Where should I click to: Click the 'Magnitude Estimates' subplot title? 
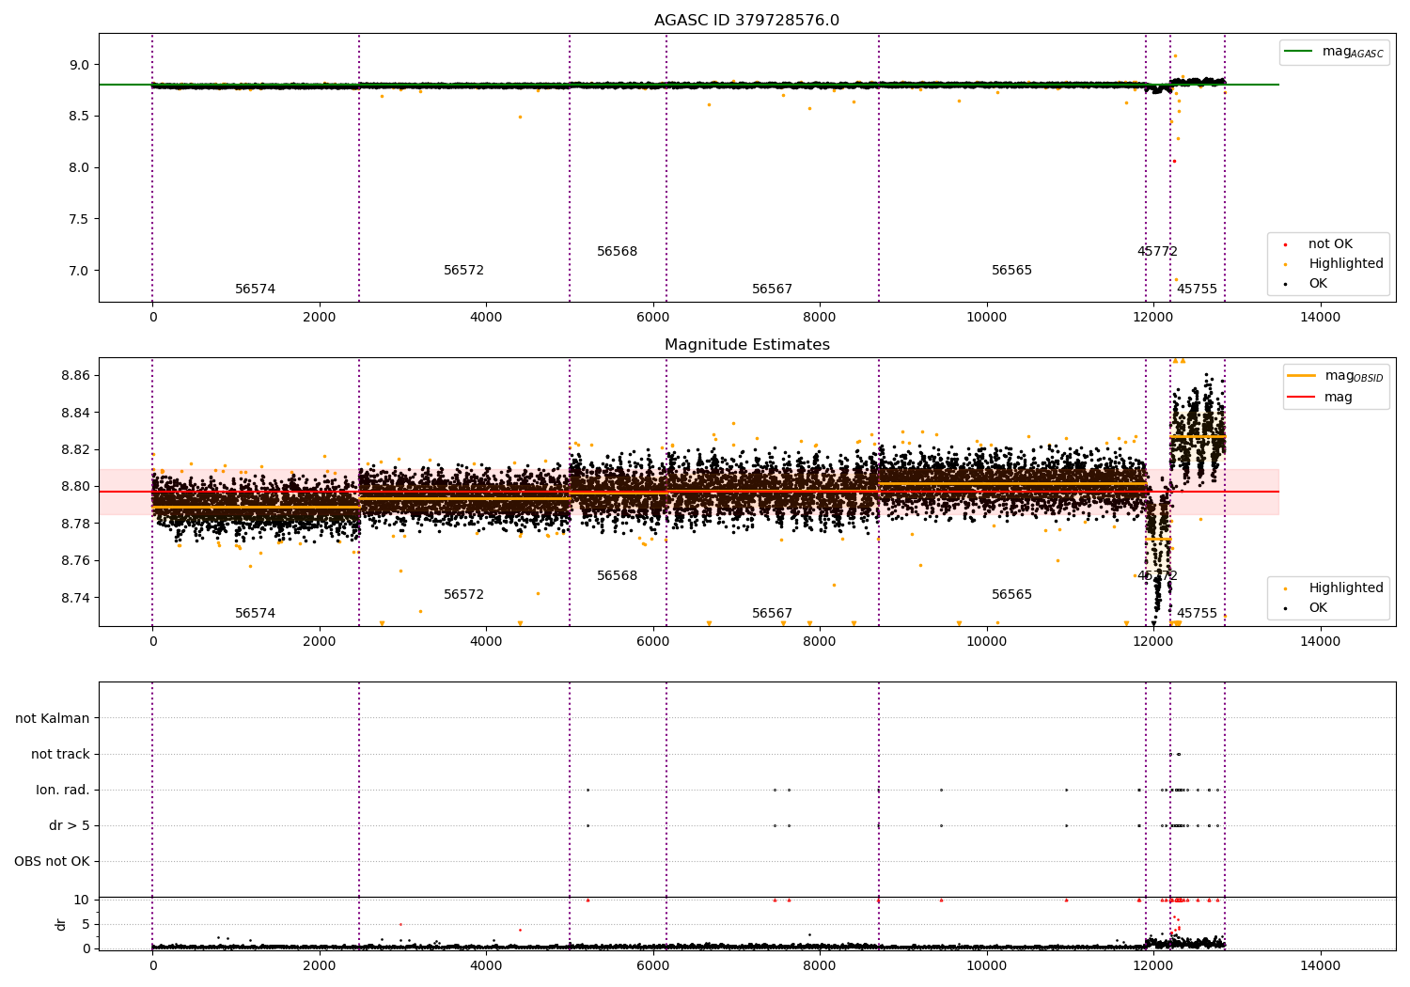point(746,345)
